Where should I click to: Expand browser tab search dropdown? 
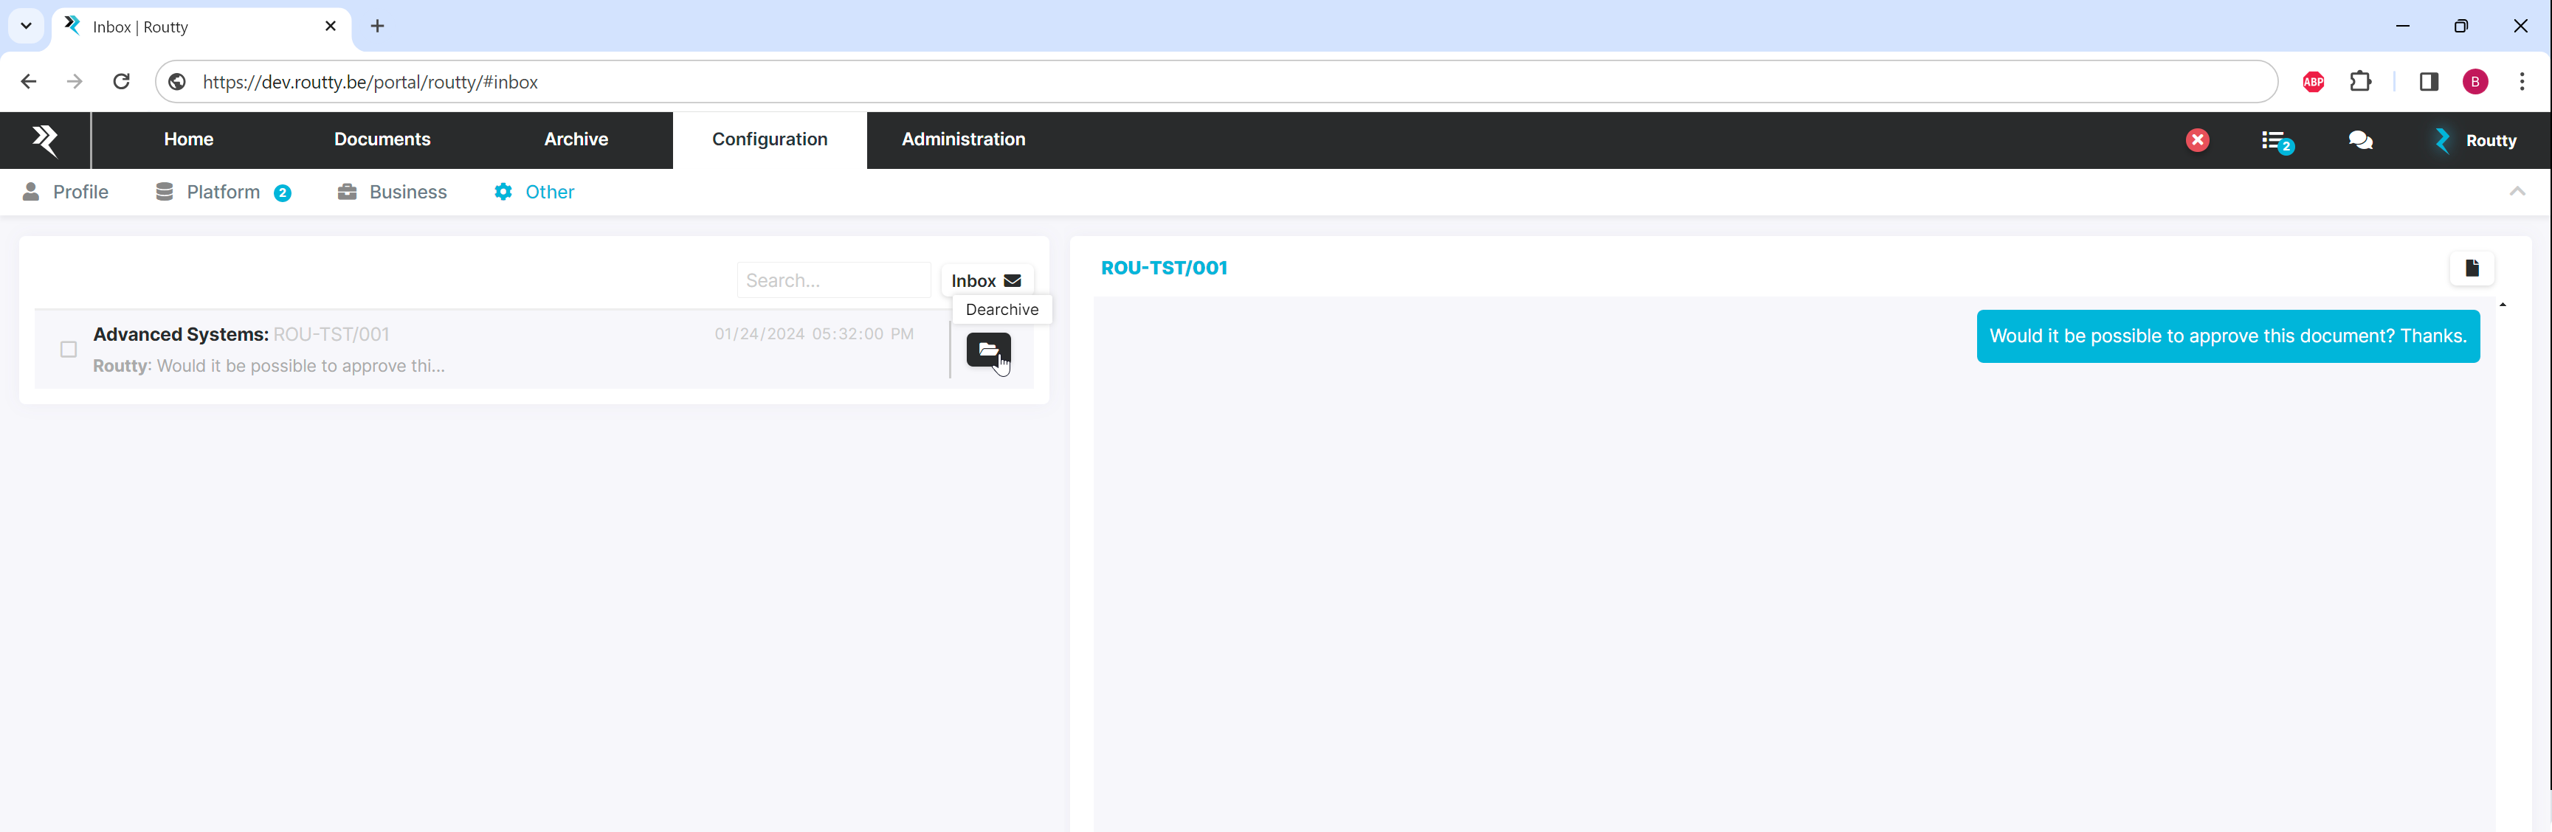click(x=26, y=26)
